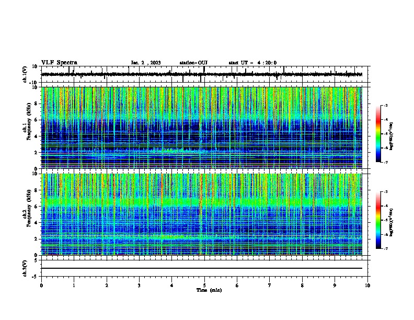The height and width of the screenshot is (320, 414).
Task: Click the flat ch.3 voltage trace line
Action: tap(202, 268)
